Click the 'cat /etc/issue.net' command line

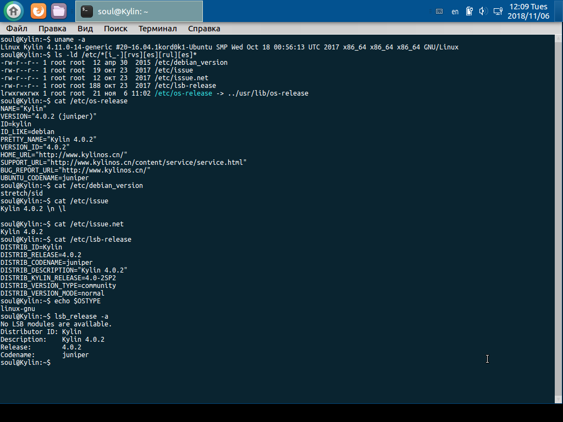[x=62, y=224]
